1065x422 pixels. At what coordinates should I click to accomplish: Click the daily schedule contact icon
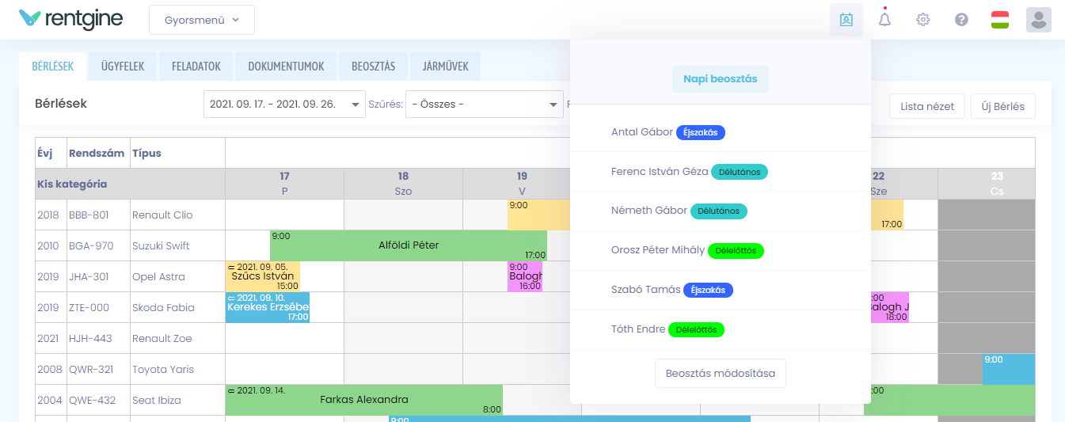[x=846, y=20]
